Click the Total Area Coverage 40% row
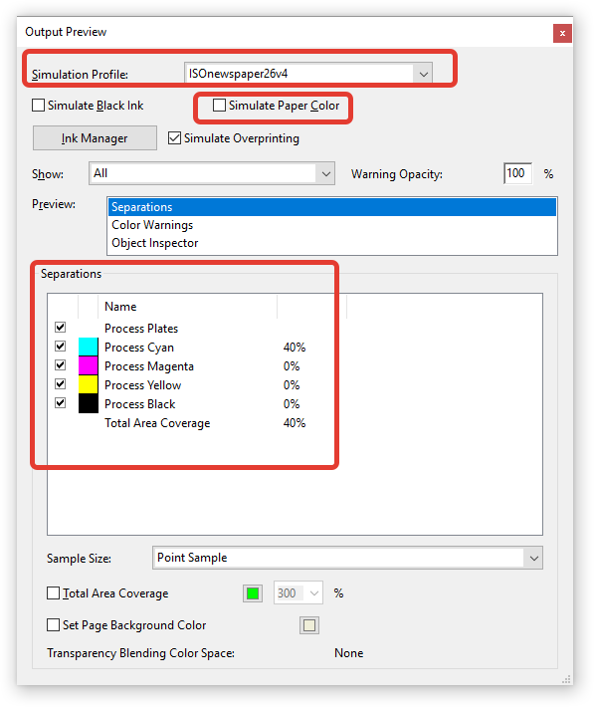Image resolution: width=594 pixels, height=707 pixels. point(205,423)
